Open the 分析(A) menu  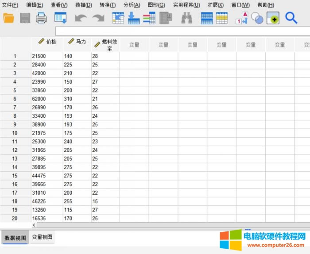coord(132,5)
